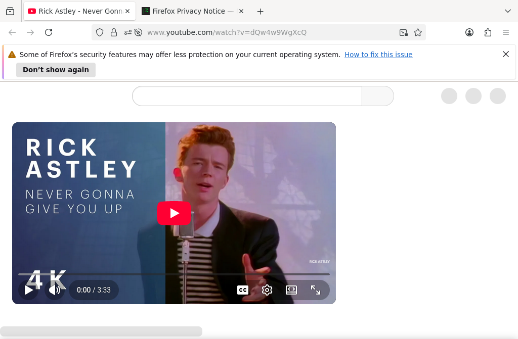Mute the video with speaker icon
The image size is (518, 339).
click(55, 290)
